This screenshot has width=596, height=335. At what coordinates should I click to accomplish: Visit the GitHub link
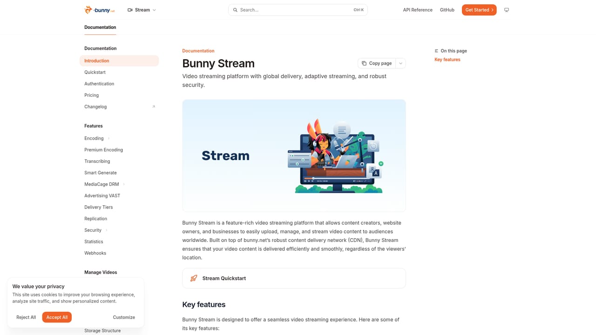447,10
